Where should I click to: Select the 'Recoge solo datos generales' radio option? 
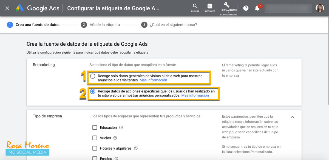click(x=93, y=76)
